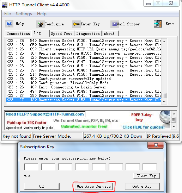Viewport: 182px width, 193px height.
Task: Click the sixth subscription key field
Action: tap(116, 167)
